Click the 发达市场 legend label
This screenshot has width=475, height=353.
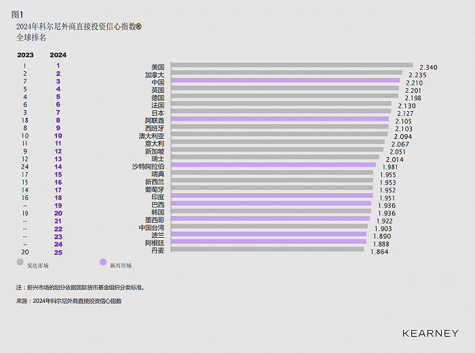click(x=37, y=266)
